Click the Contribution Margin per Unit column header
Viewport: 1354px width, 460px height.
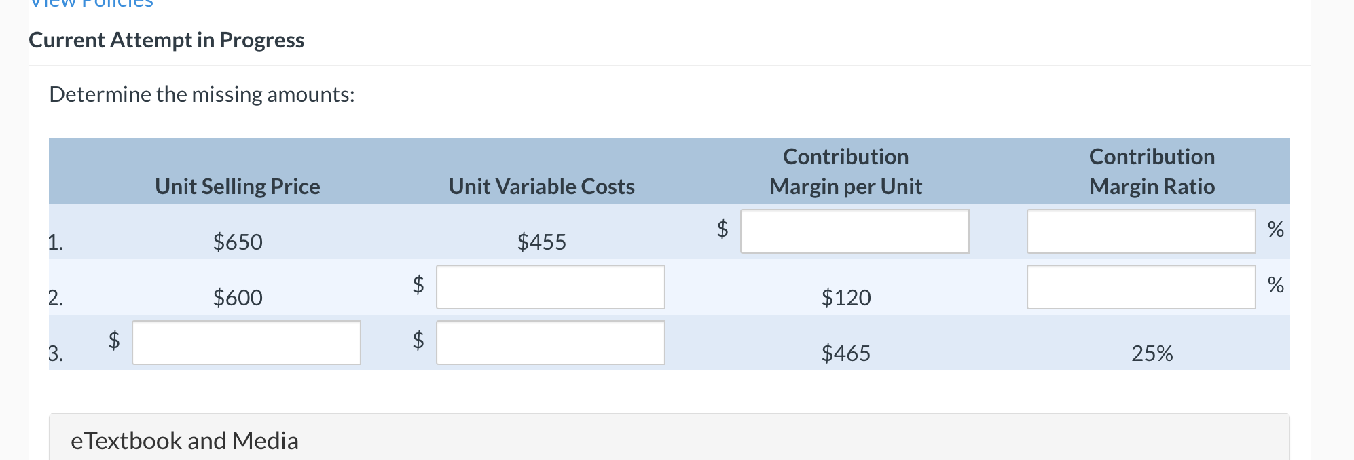846,171
